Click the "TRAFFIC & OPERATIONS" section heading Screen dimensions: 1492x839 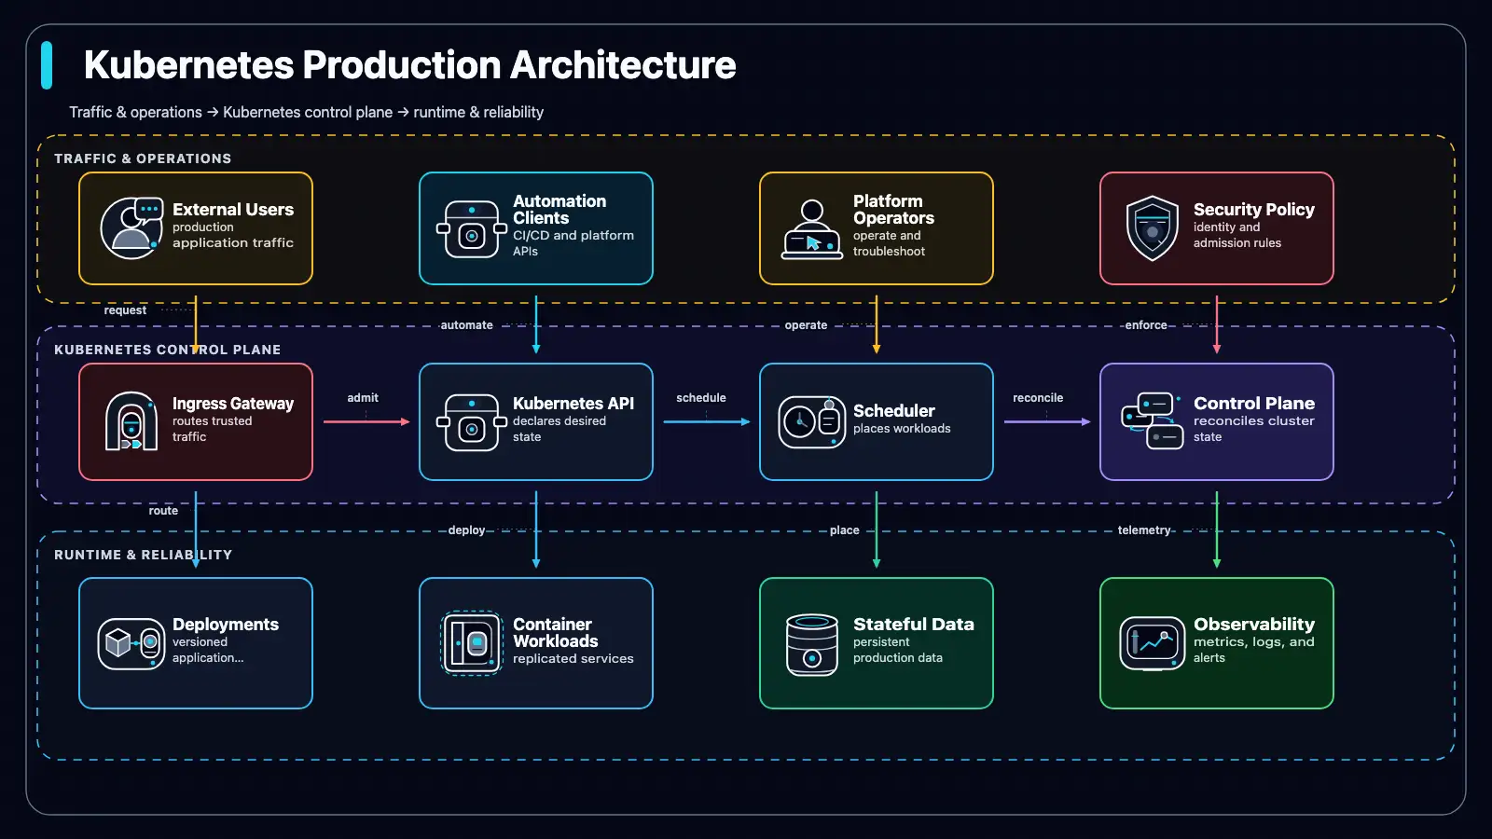pyautogui.click(x=143, y=158)
